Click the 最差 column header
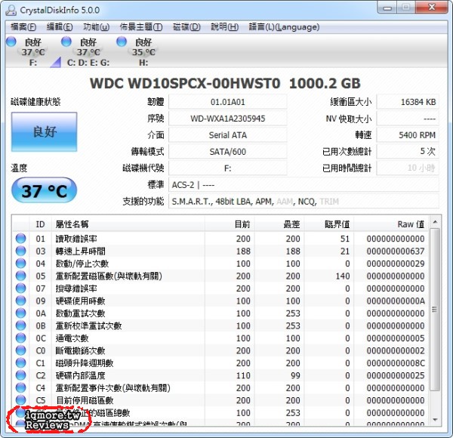This screenshot has width=453, height=438. click(x=279, y=224)
